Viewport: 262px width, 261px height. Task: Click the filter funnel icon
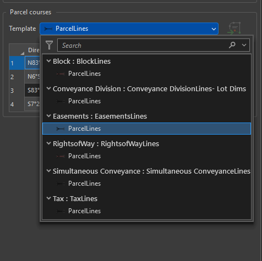coord(49,45)
